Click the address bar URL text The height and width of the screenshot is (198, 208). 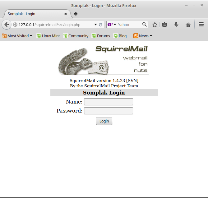[49, 25]
